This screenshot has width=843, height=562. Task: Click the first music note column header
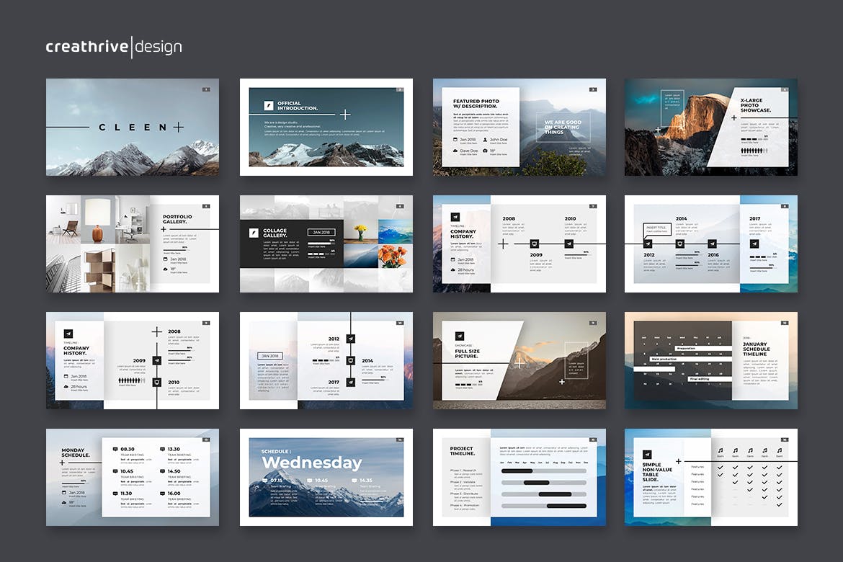coord(720,450)
